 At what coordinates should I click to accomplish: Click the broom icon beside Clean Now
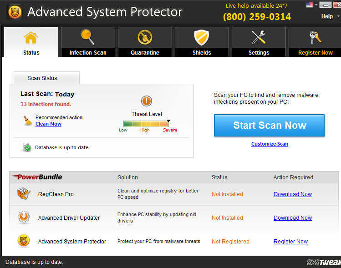[27, 121]
